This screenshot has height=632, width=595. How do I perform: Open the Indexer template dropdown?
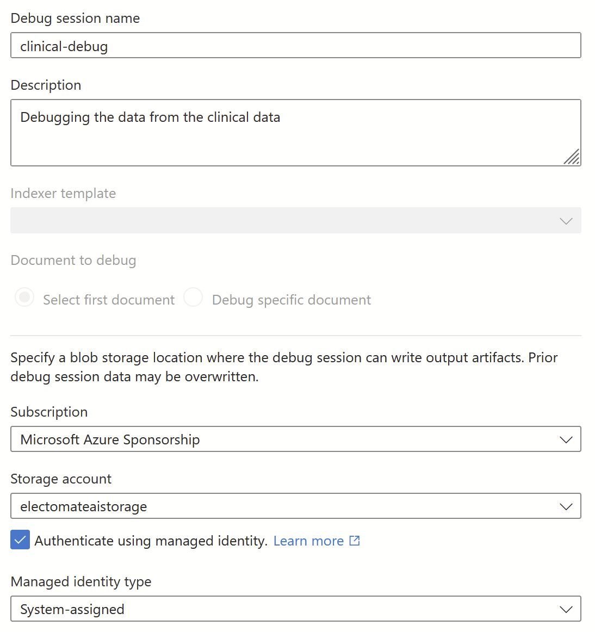[295, 221]
